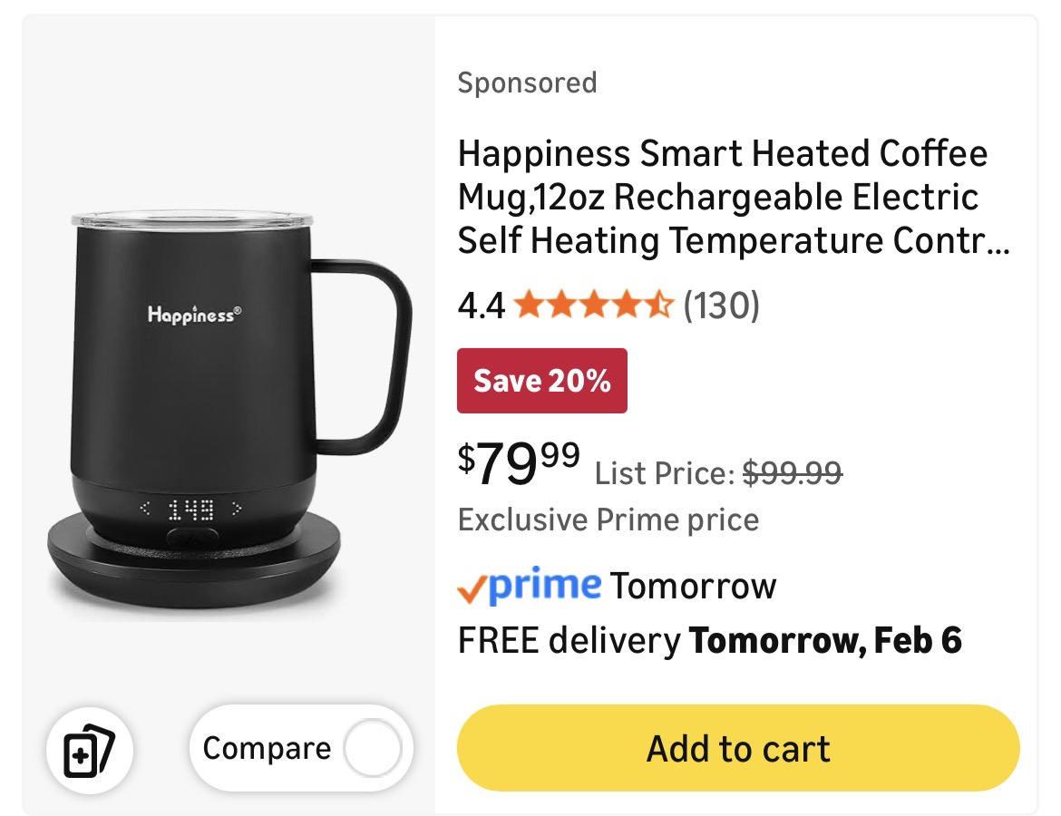
Task: Click the orange star rating icons
Action: coord(593,306)
